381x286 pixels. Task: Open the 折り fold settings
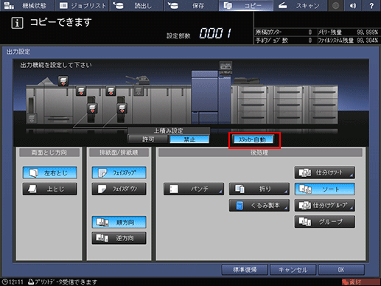[259, 189]
